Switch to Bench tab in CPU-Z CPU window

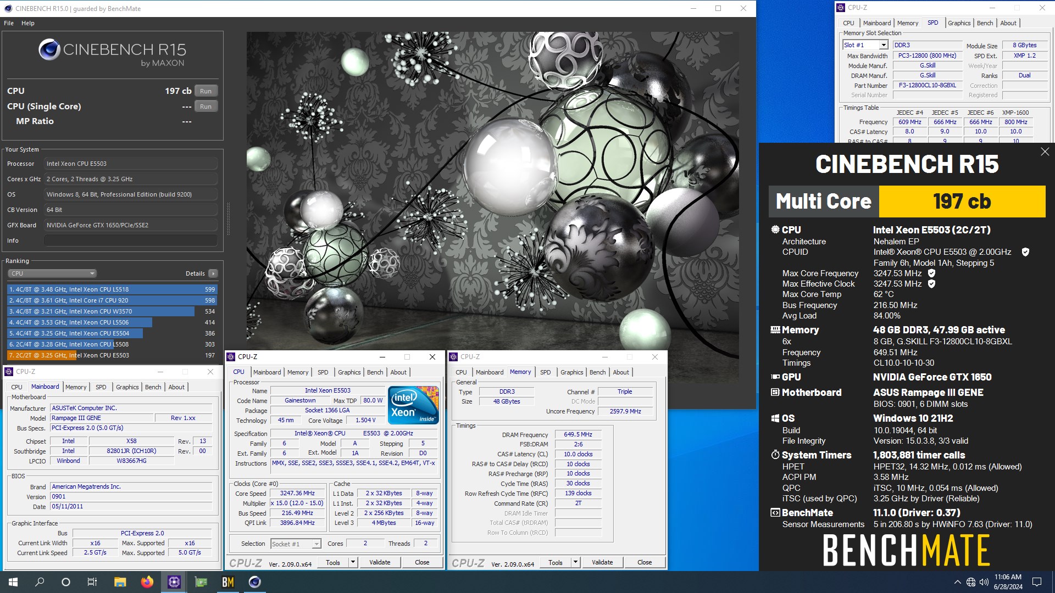pyautogui.click(x=375, y=372)
